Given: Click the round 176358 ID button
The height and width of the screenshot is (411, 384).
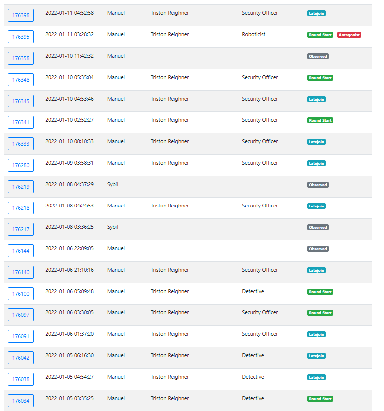Looking at the screenshot, I should point(21,58).
